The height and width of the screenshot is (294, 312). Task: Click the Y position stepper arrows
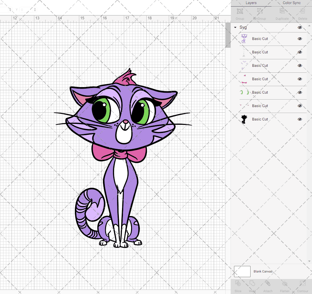[x=35, y=10]
